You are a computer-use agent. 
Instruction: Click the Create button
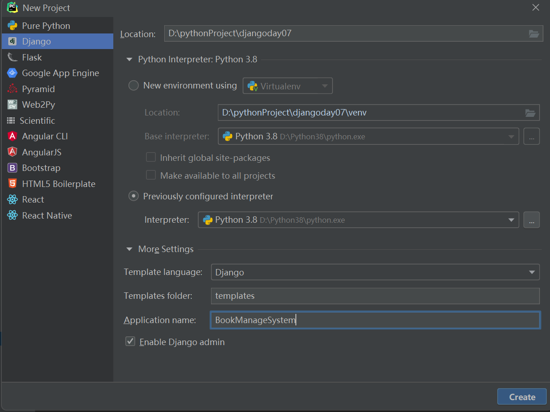coord(522,397)
